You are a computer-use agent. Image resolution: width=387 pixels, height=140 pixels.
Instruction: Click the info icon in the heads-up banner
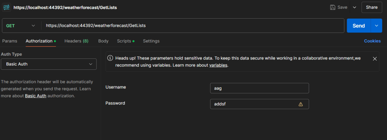point(110,58)
